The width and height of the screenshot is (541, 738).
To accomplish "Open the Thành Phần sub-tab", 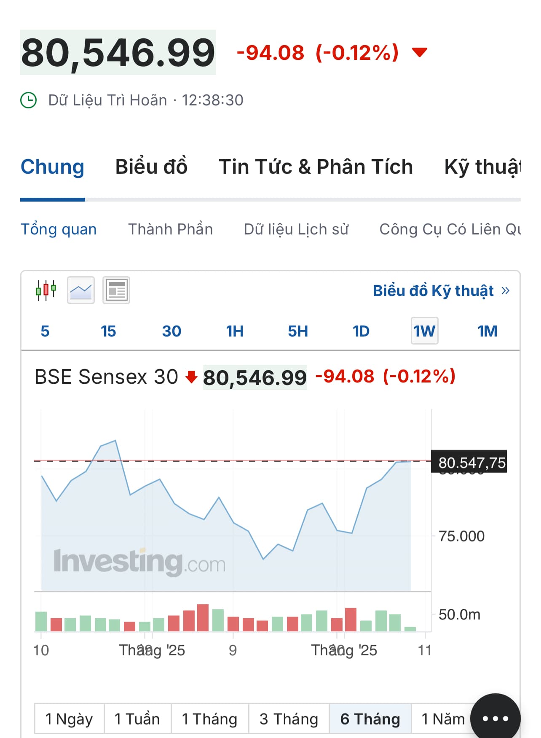I will coord(170,229).
